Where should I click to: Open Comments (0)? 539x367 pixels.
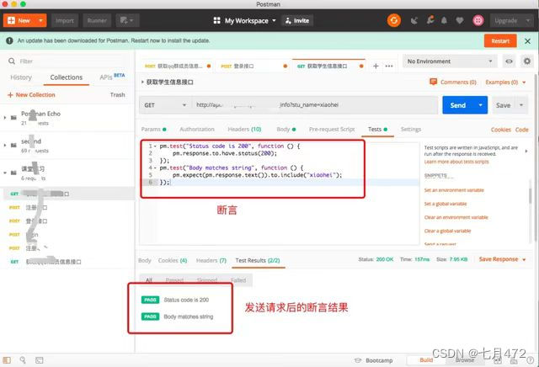coord(453,82)
